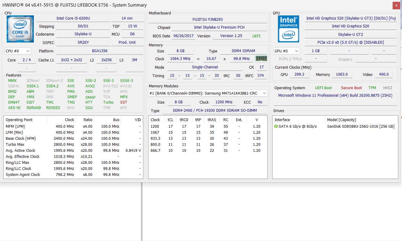
Task: Click the Skylake-U codename field
Action: 83,34
